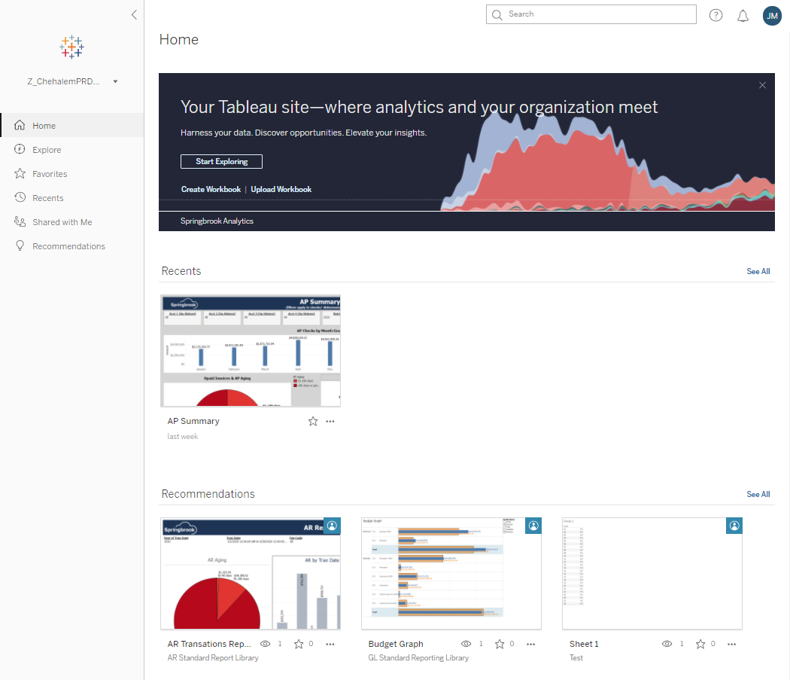Open the notifications bell
Viewport: 790px width, 680px height.
[743, 16]
